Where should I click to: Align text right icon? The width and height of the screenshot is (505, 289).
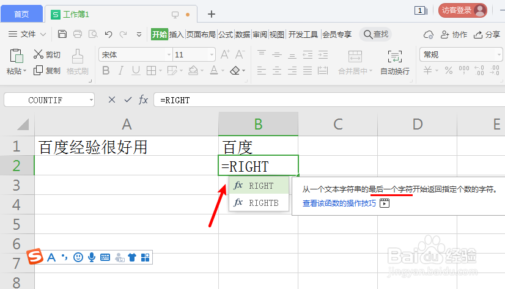click(x=292, y=70)
